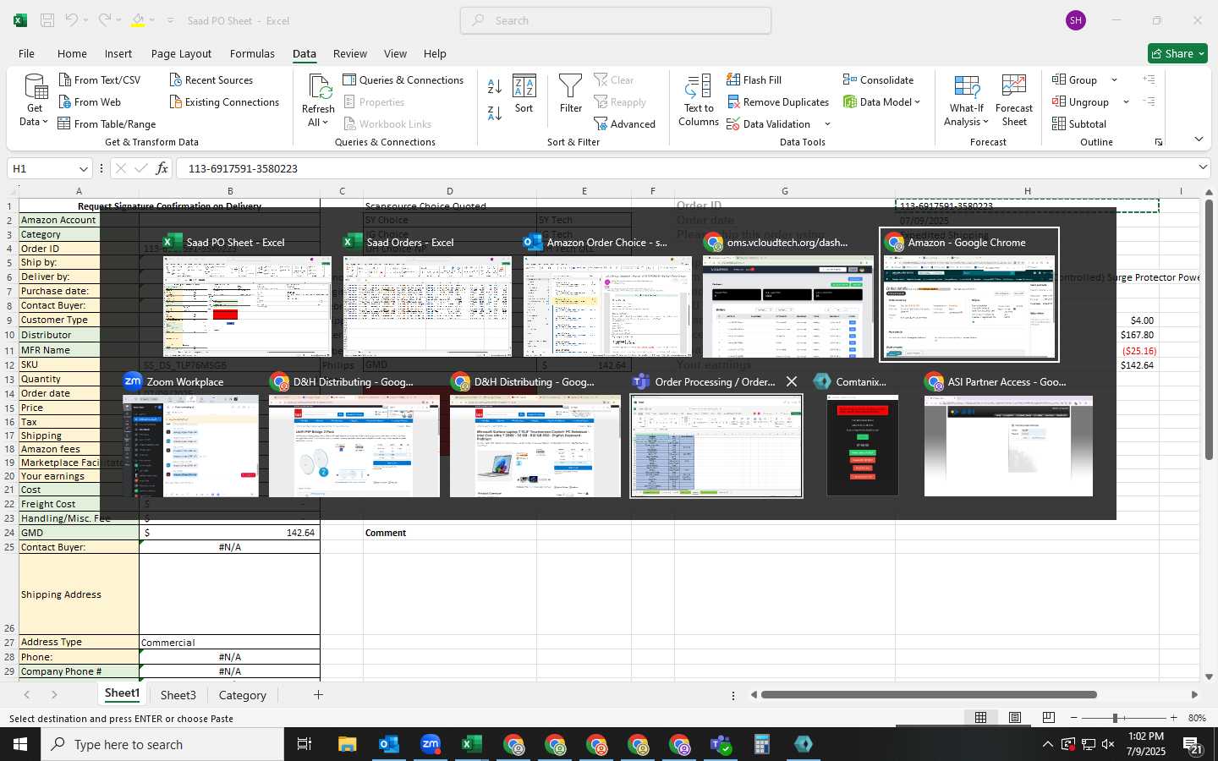Click From Text/CSV import icon
The image size is (1218, 761).
[65, 79]
